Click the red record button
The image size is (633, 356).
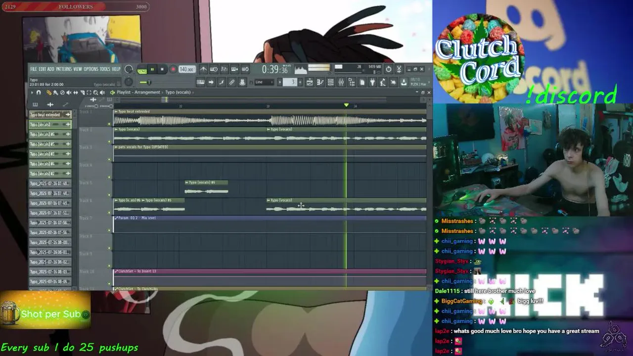point(173,69)
